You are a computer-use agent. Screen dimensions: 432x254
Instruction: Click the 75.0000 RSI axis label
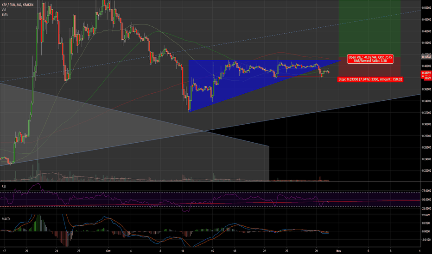click(x=426, y=191)
